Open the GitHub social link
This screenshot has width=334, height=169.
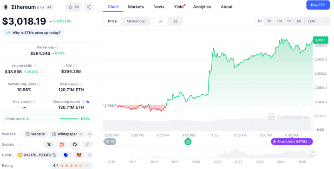(x=74, y=144)
